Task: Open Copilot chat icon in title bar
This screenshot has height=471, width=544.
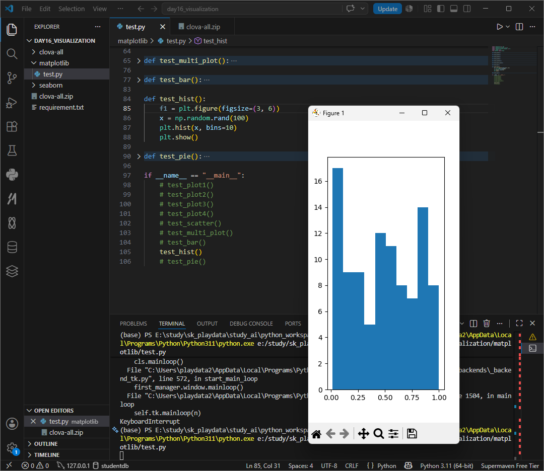Action: (x=351, y=9)
